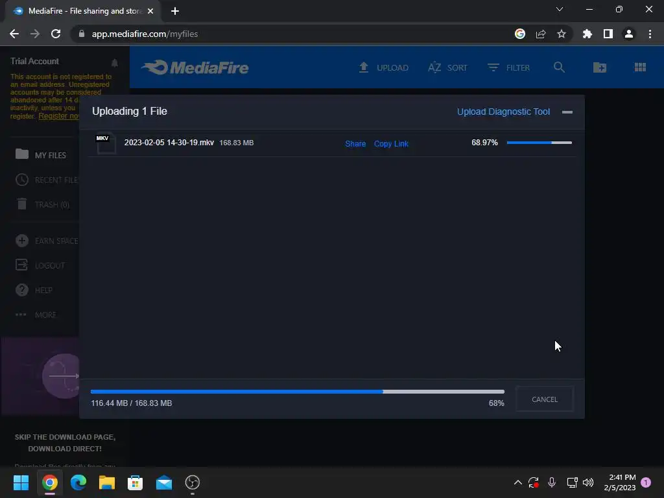Bookmark this page with star icon

562,34
